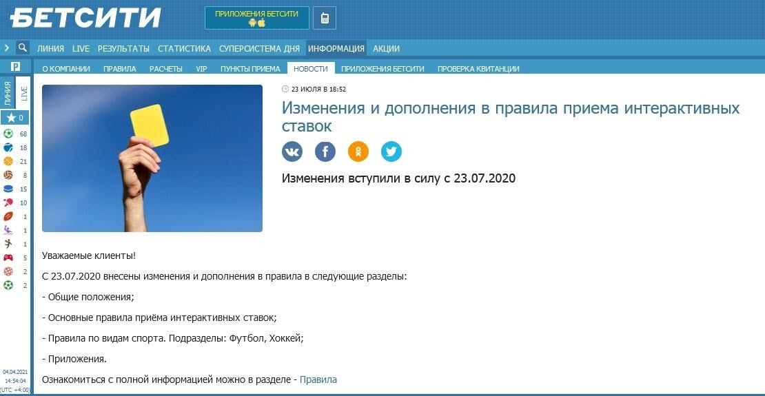Select tennis in live sports sidebar
Viewport: 765px width, 396px height.
[x=9, y=147]
